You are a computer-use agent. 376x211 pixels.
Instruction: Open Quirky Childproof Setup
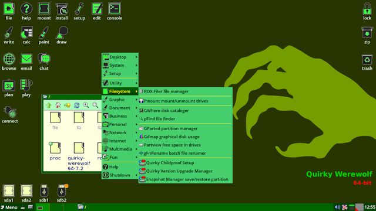coord(185,163)
